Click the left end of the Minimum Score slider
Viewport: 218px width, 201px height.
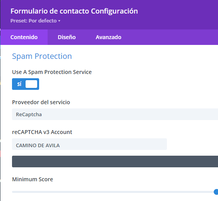tap(13, 192)
